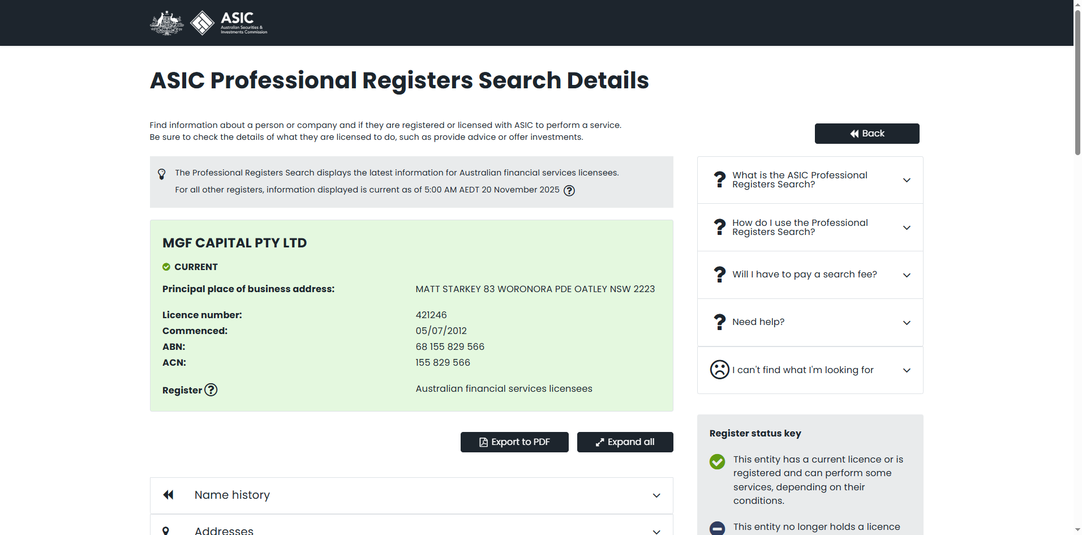Click question mark icon beside 'How do I use'

(720, 227)
